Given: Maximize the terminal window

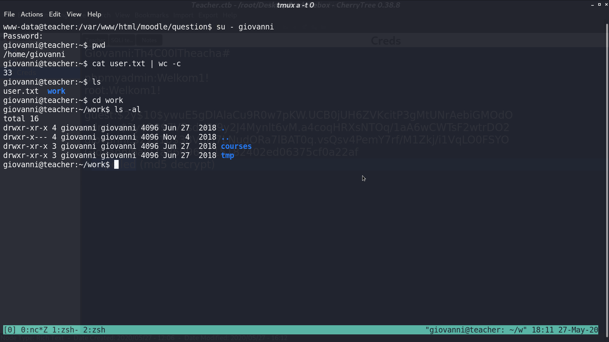Looking at the screenshot, I should [x=599, y=5].
